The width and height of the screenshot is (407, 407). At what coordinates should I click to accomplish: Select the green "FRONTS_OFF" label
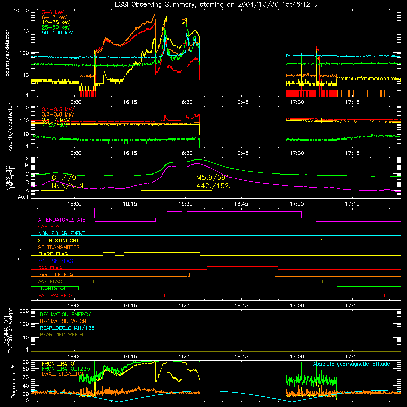[53, 288]
